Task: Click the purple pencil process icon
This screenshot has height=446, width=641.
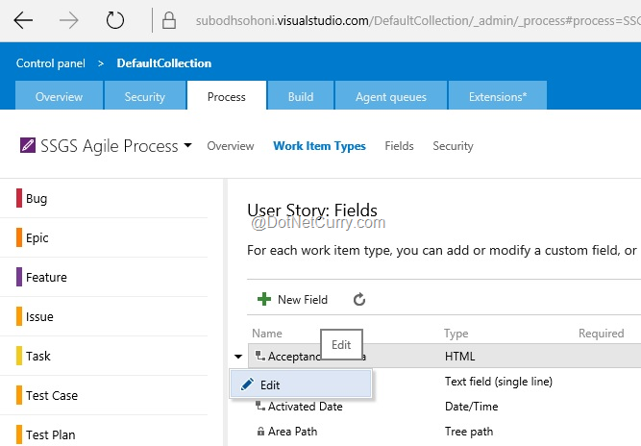Action: click(x=28, y=145)
